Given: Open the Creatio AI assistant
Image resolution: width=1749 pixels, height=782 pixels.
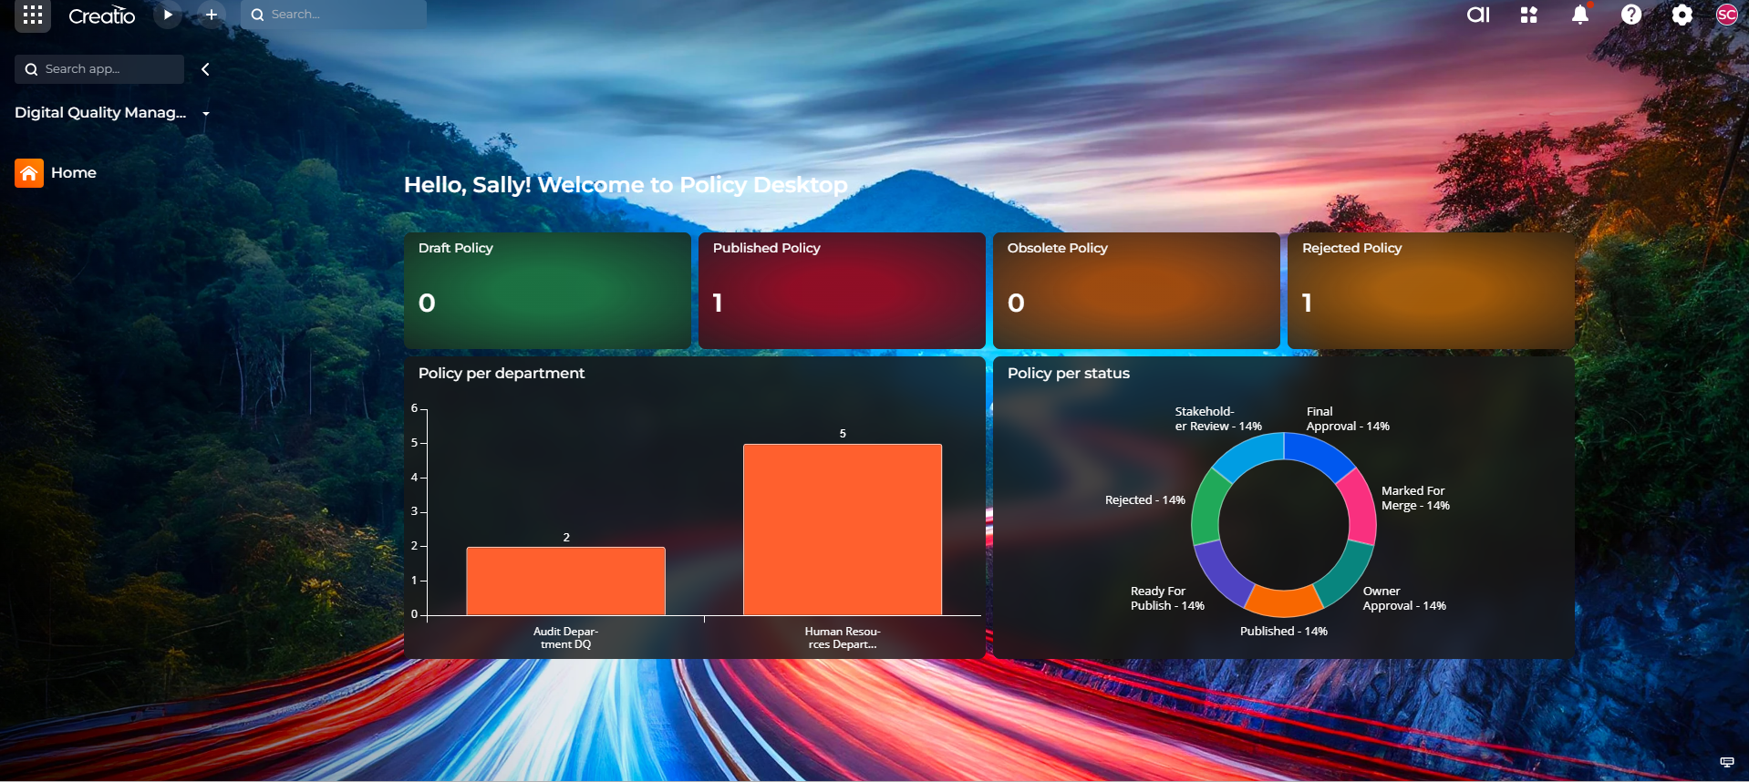Looking at the screenshot, I should pos(1477,15).
